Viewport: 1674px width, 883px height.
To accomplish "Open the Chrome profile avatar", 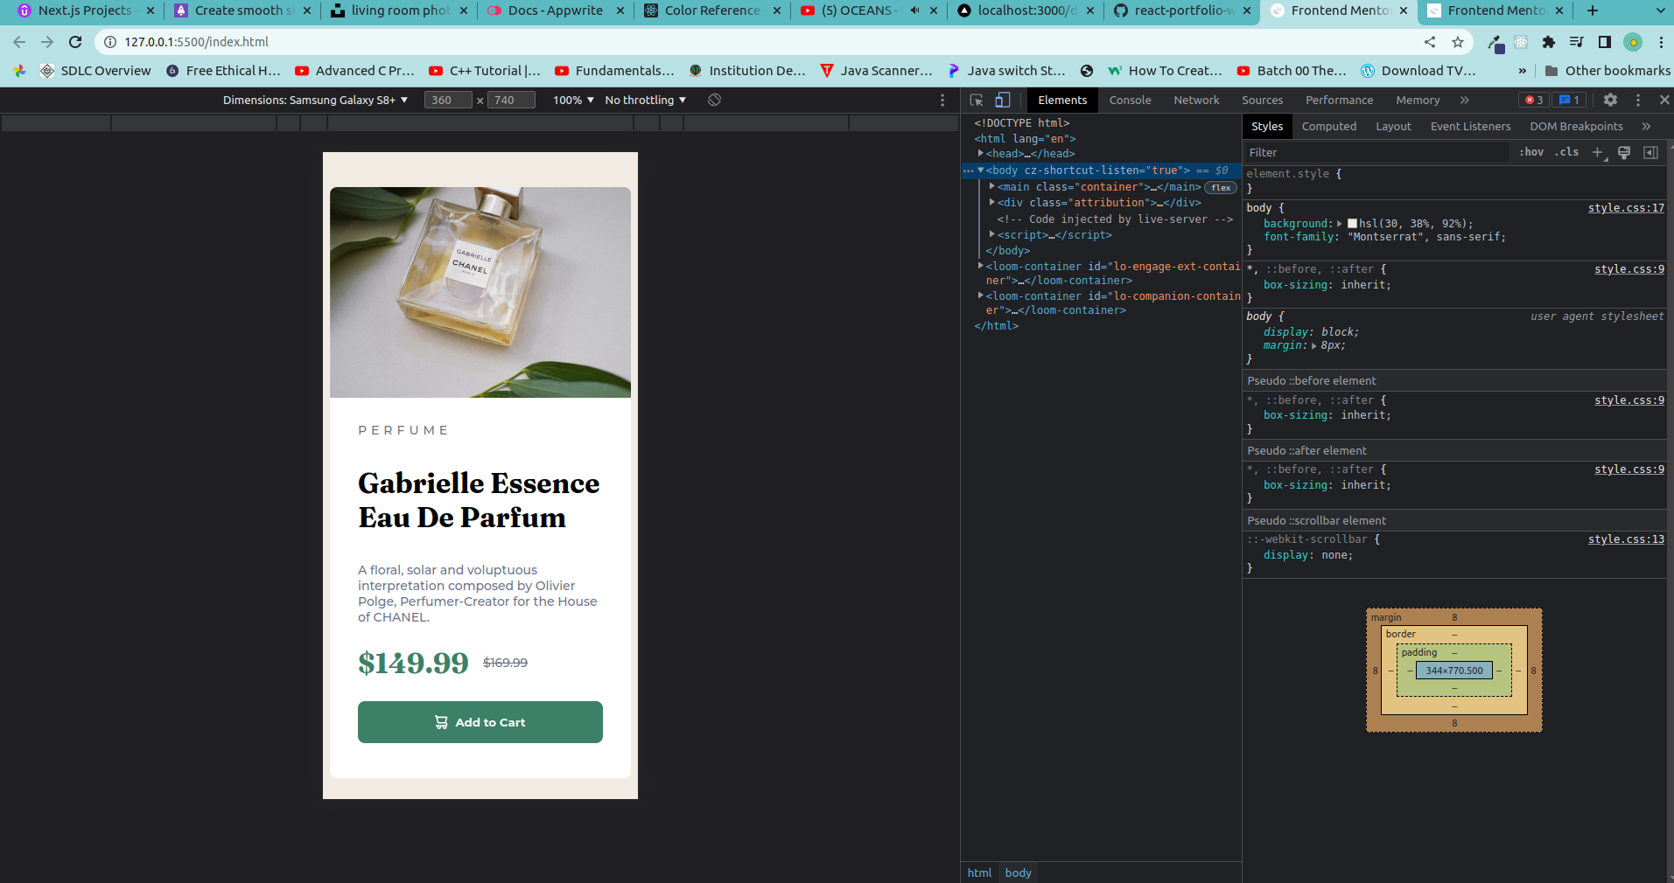I will [x=1633, y=42].
